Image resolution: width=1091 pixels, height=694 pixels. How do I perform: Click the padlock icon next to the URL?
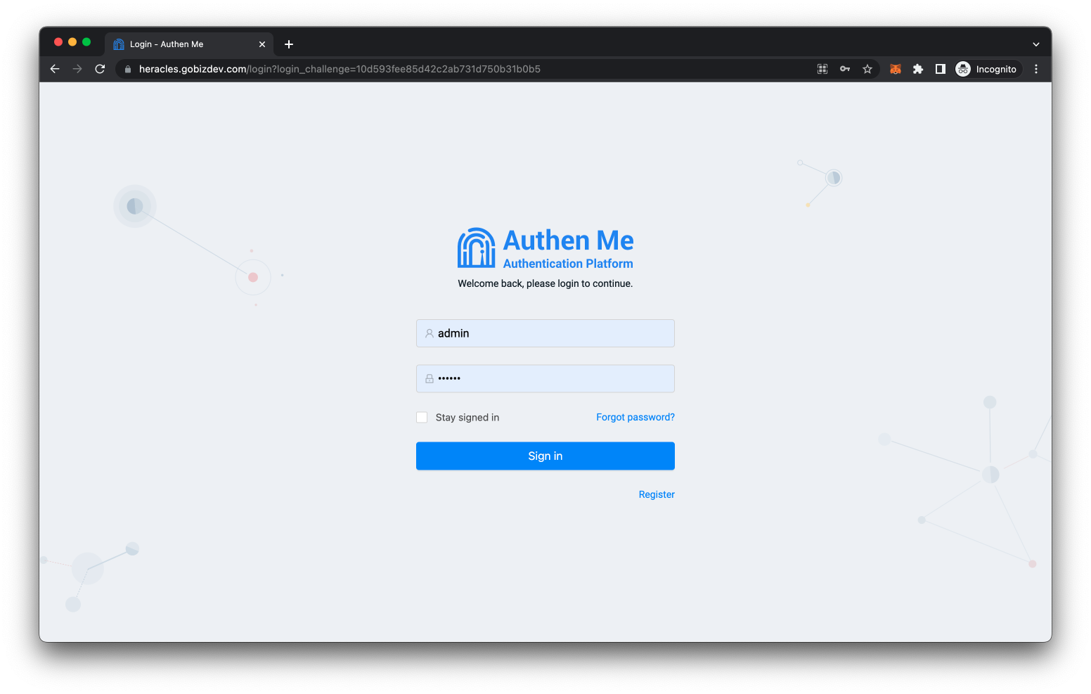click(x=127, y=69)
